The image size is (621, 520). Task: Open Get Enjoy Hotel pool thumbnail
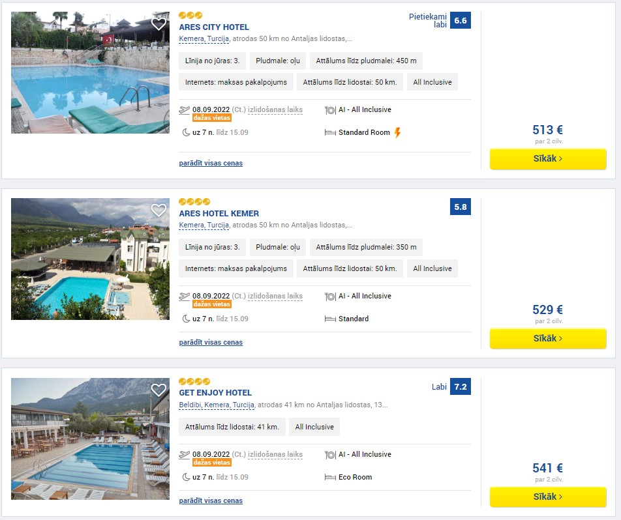pos(90,439)
